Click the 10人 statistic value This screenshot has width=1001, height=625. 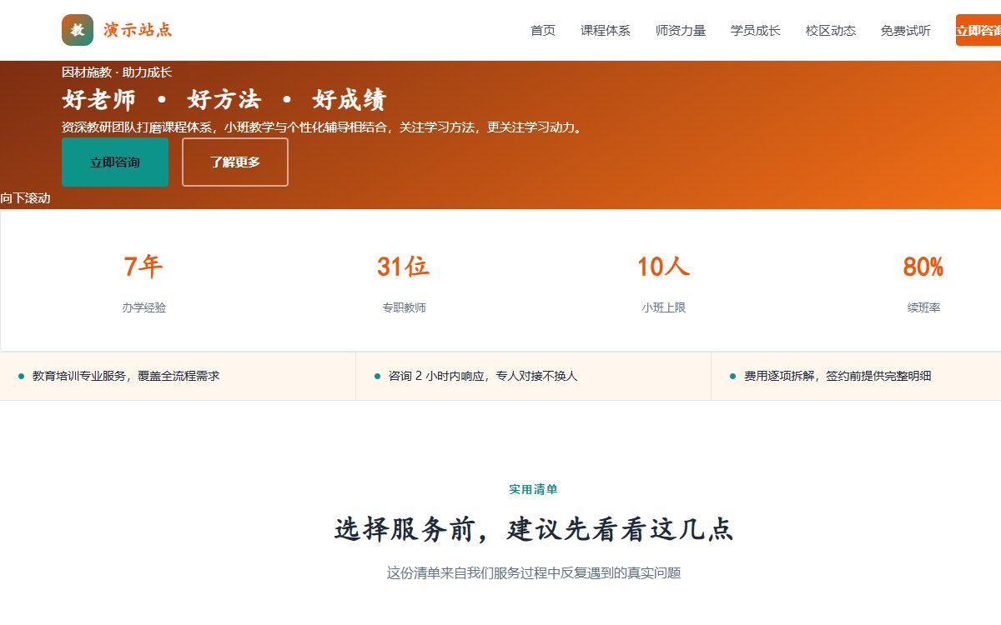(x=664, y=267)
